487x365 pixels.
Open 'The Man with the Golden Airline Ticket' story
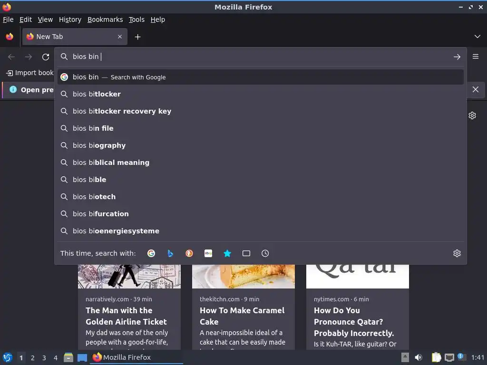click(x=126, y=316)
